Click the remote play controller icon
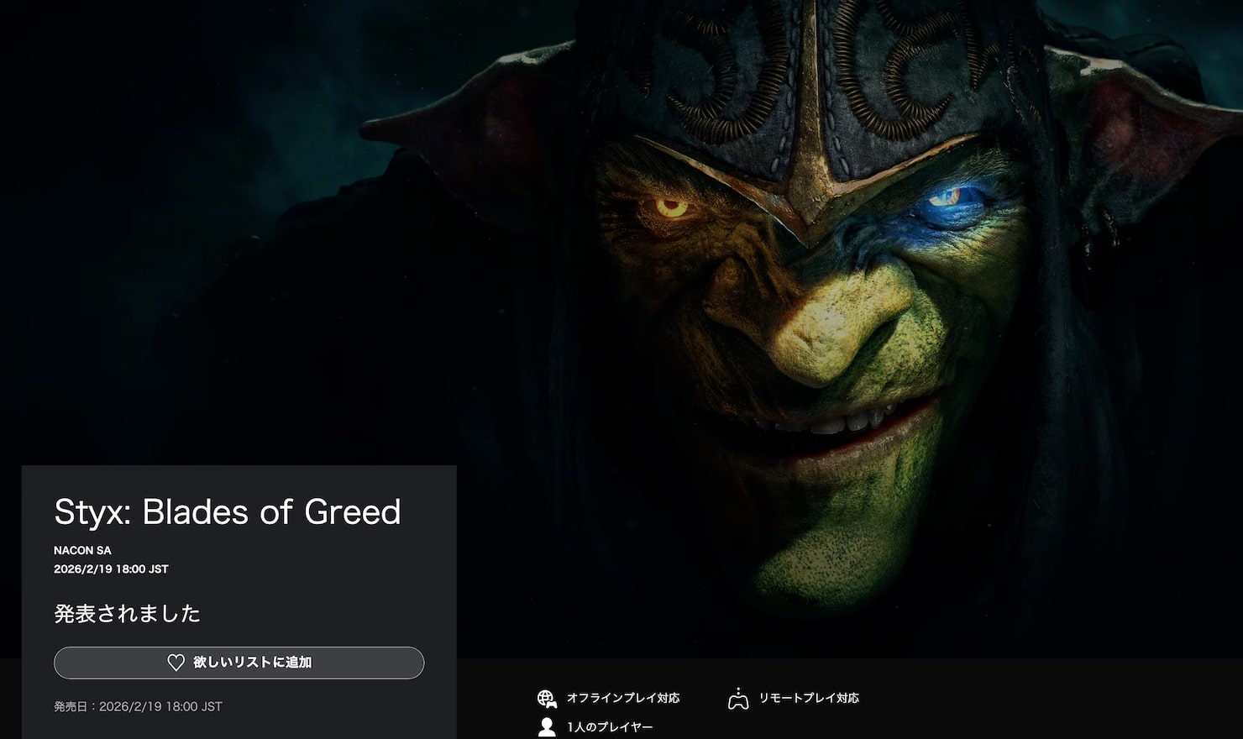Image resolution: width=1243 pixels, height=739 pixels. pyautogui.click(x=738, y=699)
